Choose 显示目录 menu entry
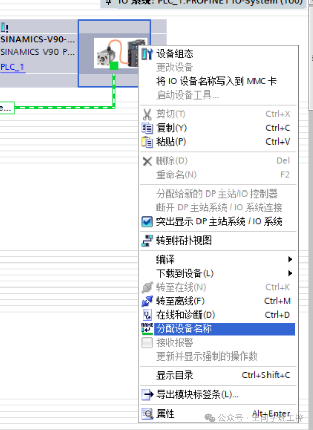 [x=218, y=375]
